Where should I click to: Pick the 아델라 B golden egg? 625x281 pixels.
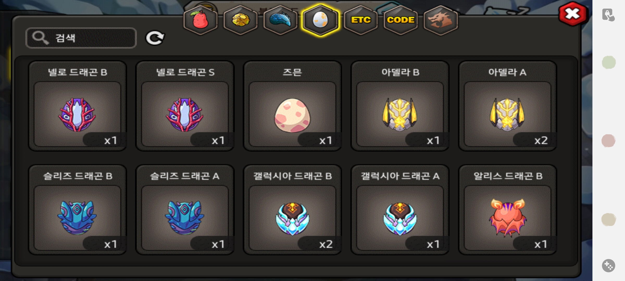(400, 106)
